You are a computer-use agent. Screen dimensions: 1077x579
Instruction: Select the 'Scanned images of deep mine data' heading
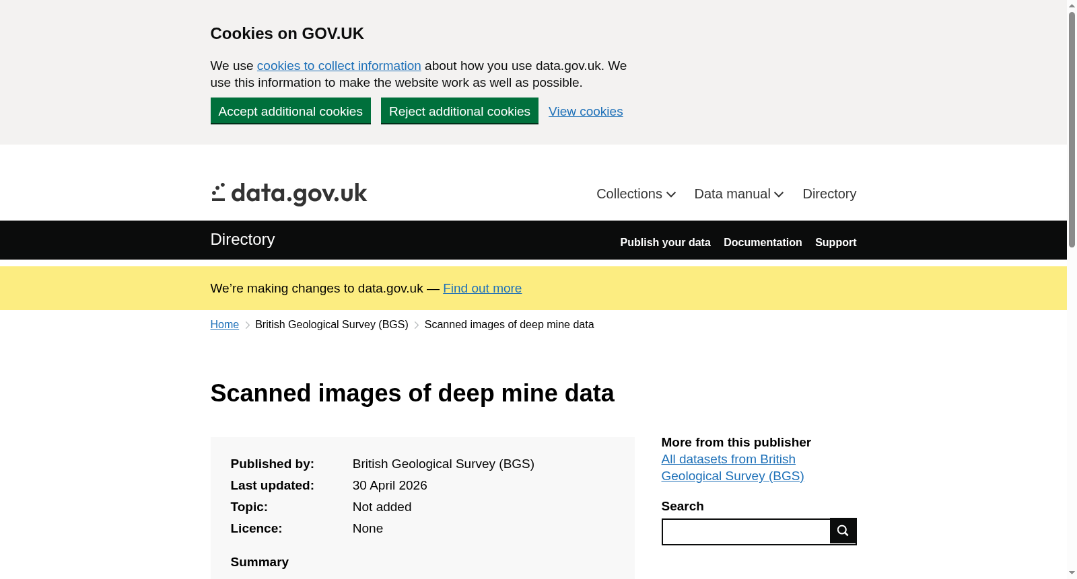coord(412,393)
